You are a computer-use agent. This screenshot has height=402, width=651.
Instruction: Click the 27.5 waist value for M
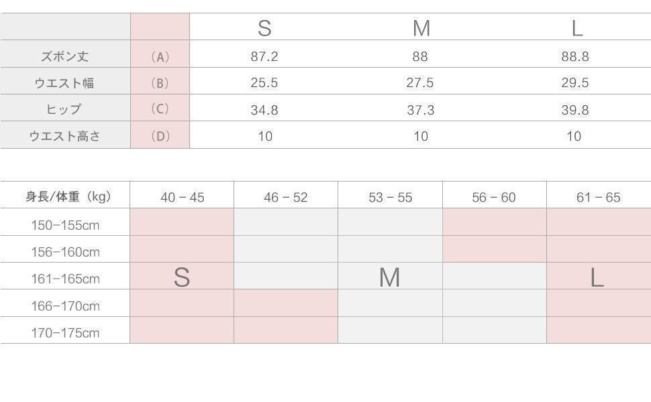click(419, 83)
